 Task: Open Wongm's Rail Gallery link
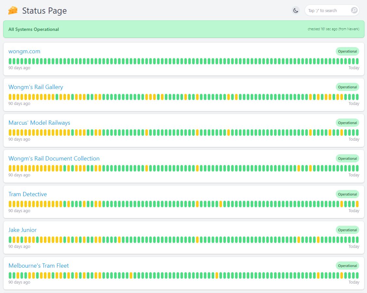point(35,87)
